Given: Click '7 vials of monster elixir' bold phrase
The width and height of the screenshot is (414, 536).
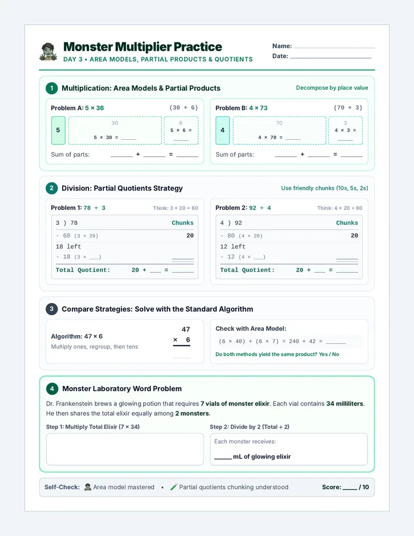Looking at the screenshot, I should [235, 404].
